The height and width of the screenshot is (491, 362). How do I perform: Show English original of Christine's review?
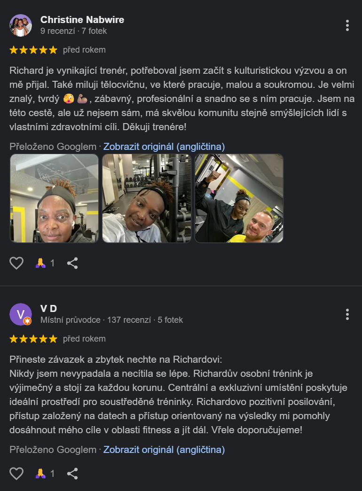164,147
